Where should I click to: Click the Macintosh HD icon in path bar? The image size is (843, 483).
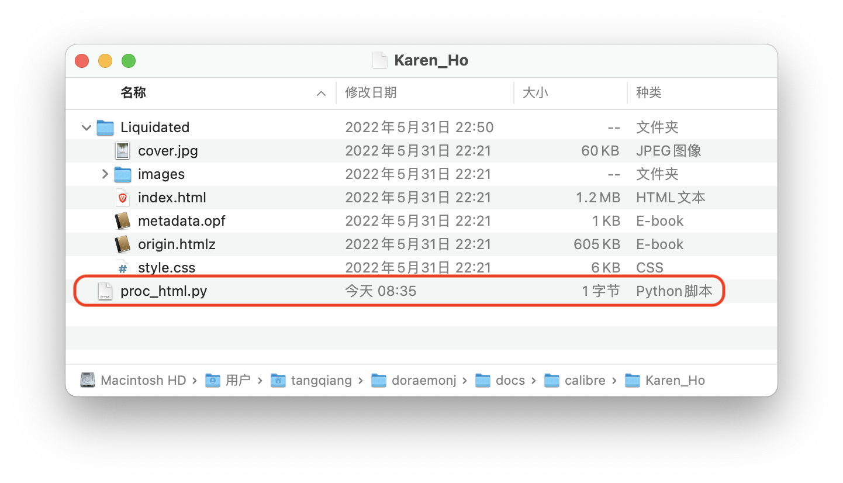(x=87, y=379)
